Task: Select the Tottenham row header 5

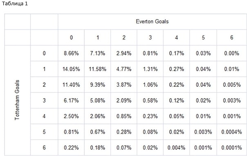Action: pos(44,132)
